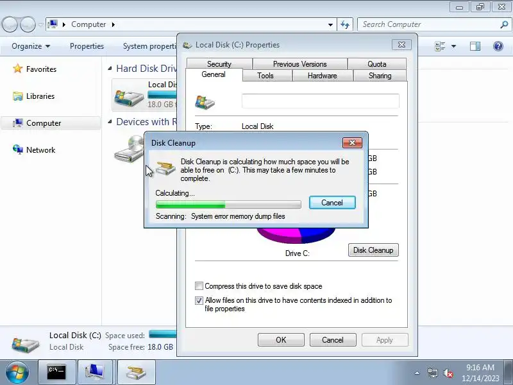Open Network in navigation pane
The height and width of the screenshot is (385, 513).
click(41, 150)
